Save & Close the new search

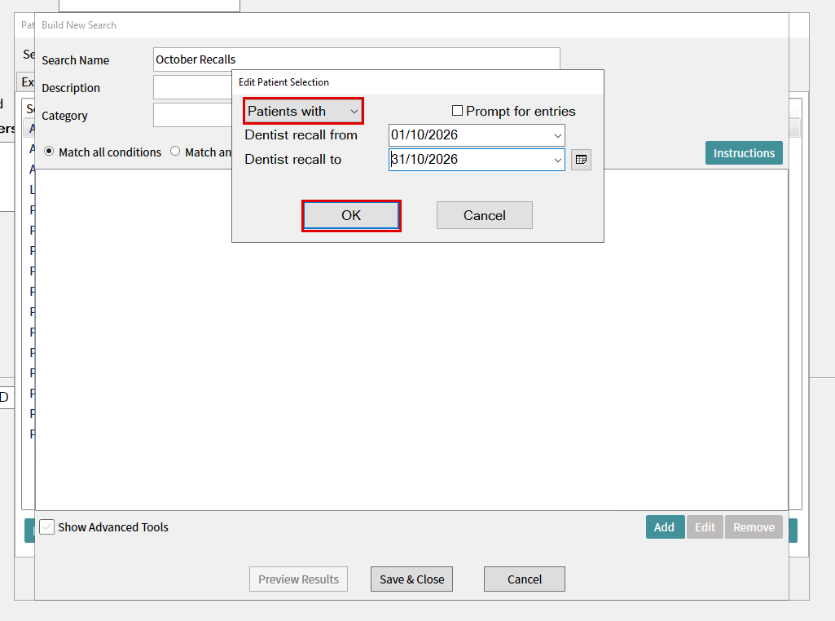click(x=411, y=579)
